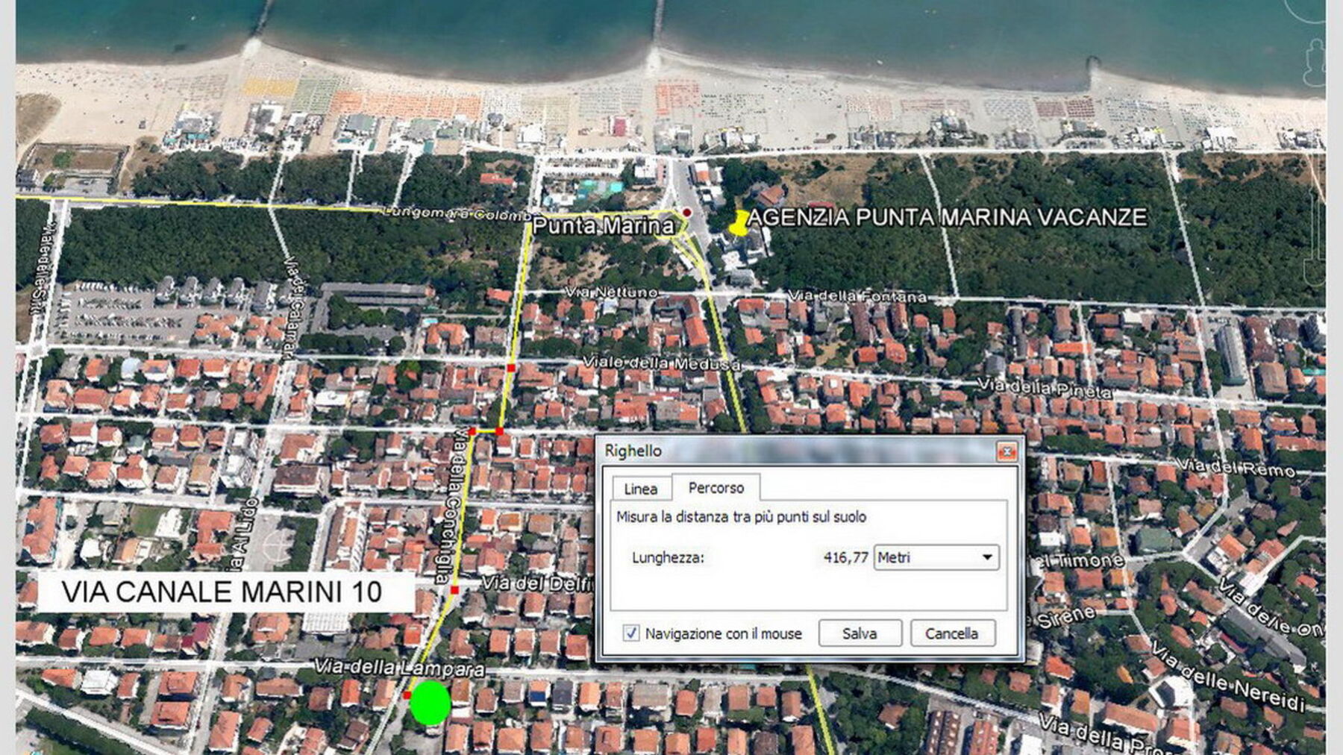Click the red path node on Viale della Medusa
Screen dimensions: 1343x755
[511, 368]
